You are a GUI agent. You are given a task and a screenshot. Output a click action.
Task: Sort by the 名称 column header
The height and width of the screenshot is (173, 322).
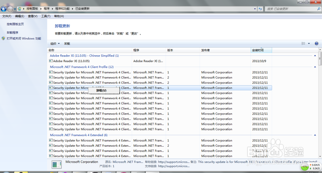point(90,50)
